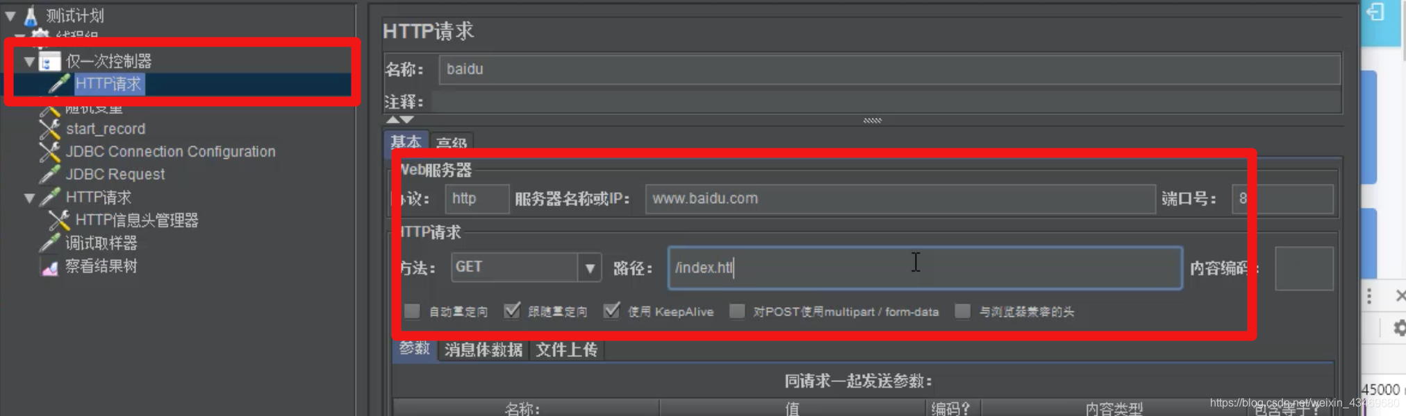Click the exit arrow icon in top-right corner
Image resolution: width=1406 pixels, height=416 pixels.
1375,12
